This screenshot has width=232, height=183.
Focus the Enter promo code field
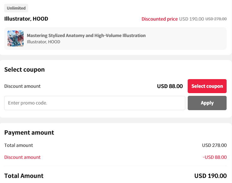click(95, 103)
